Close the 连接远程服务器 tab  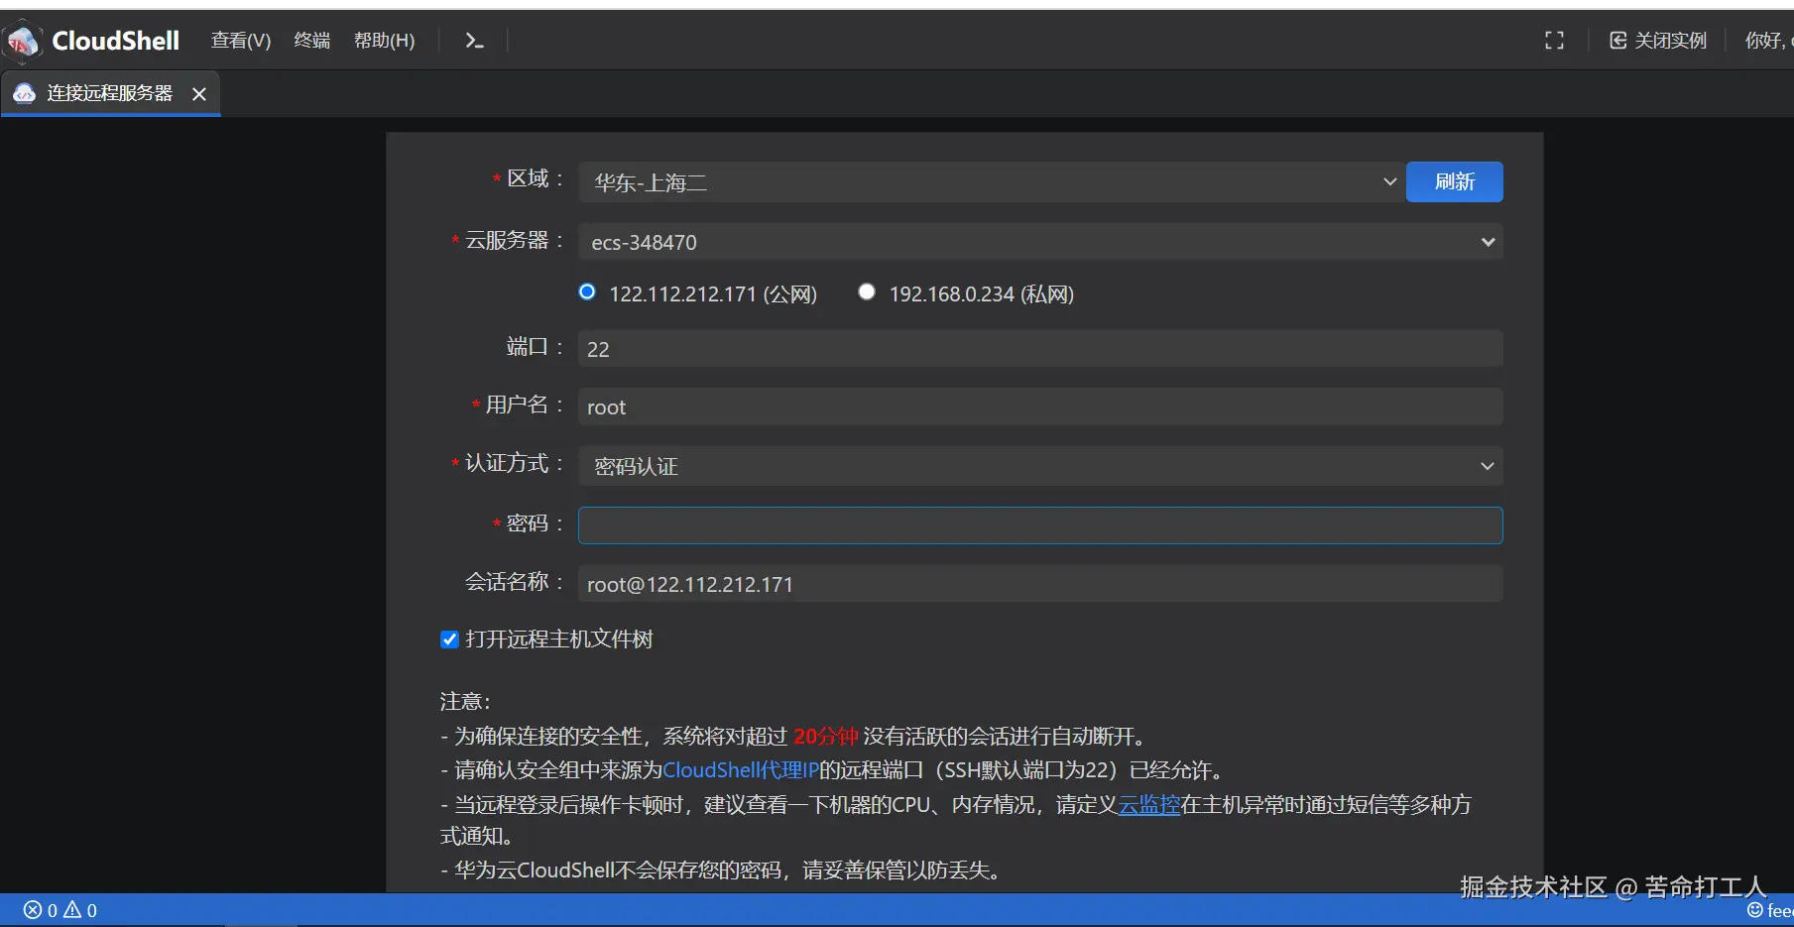pos(199,93)
